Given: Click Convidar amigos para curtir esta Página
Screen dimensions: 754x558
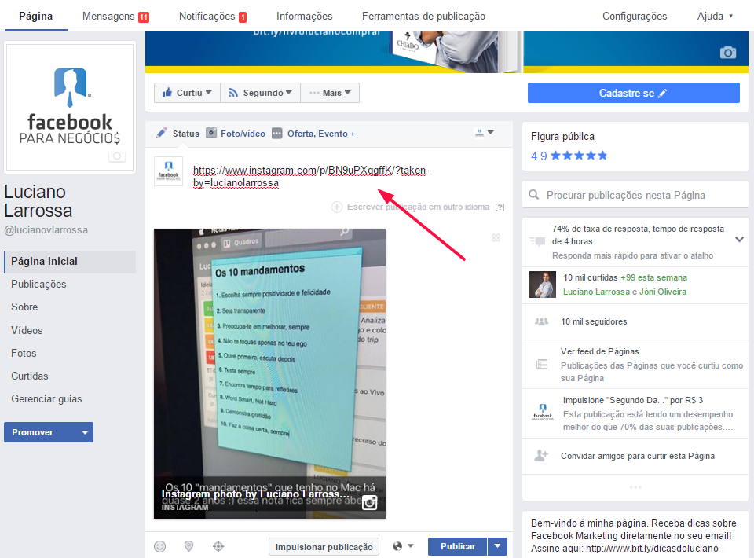Looking at the screenshot, I should tap(638, 456).
